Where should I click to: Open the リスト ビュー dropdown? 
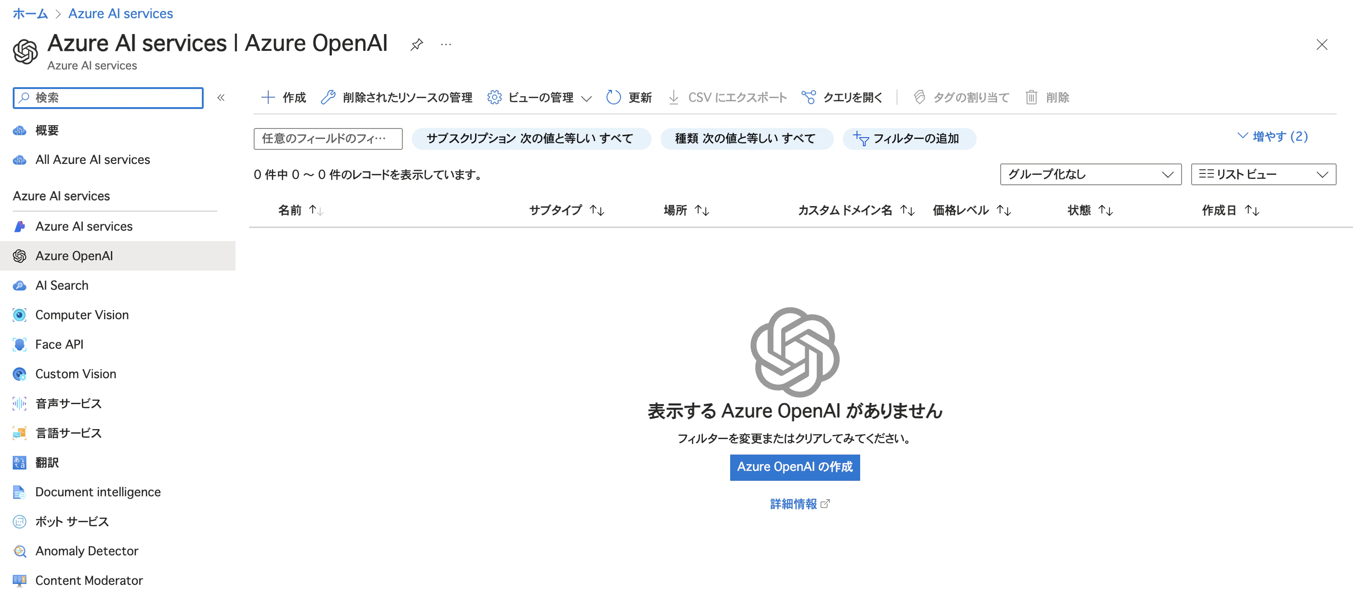1263,174
